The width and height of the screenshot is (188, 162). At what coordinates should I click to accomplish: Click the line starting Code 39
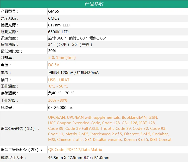coord(107,129)
